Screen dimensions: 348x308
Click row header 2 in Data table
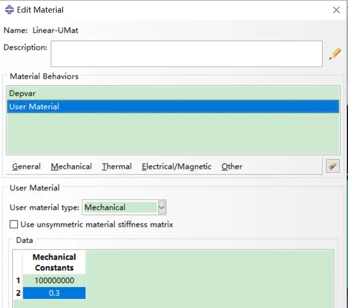(x=18, y=293)
